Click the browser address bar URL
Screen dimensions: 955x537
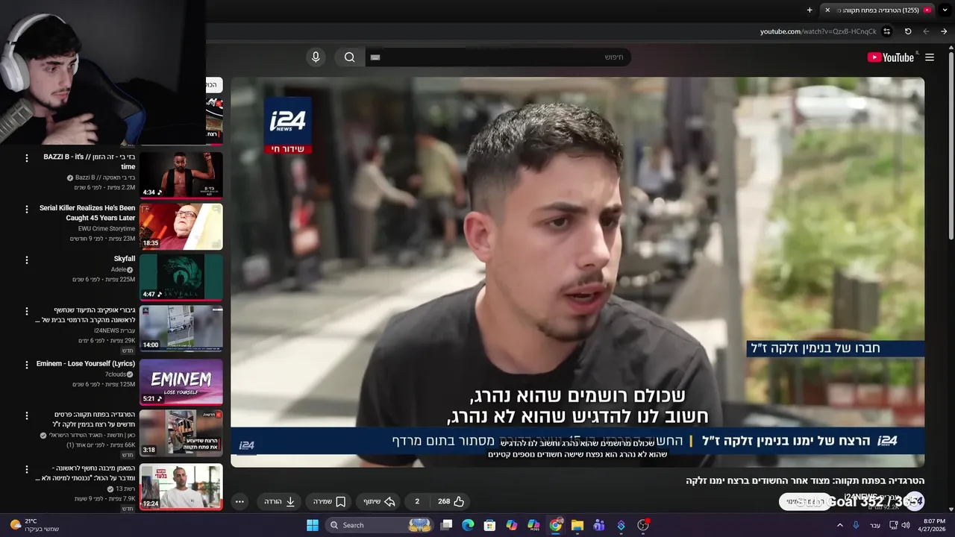click(818, 31)
